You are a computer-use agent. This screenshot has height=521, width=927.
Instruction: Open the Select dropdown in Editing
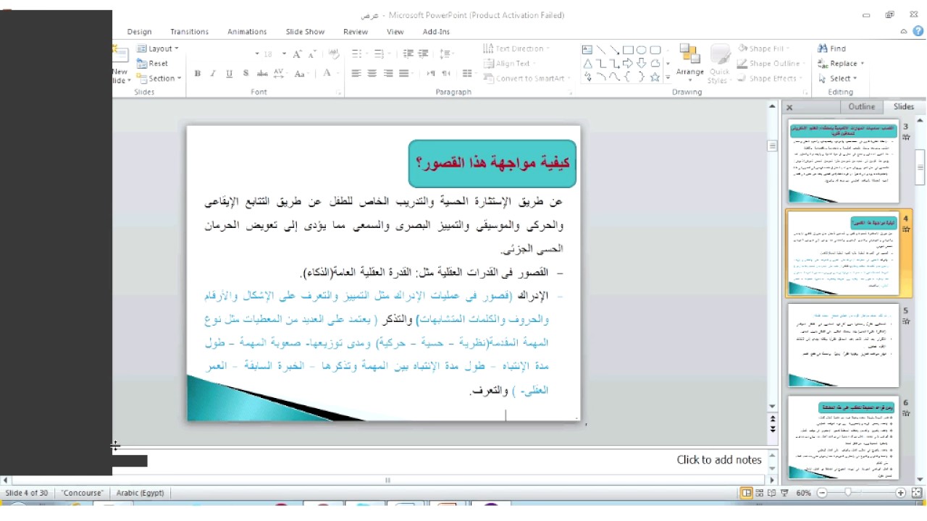click(x=838, y=78)
